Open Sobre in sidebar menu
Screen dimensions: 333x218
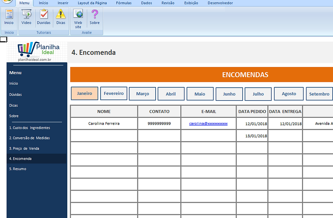point(14,116)
